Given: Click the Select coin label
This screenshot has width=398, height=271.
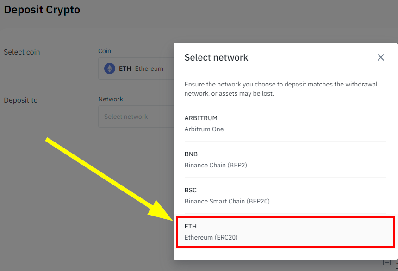Looking at the screenshot, I should 22,52.
